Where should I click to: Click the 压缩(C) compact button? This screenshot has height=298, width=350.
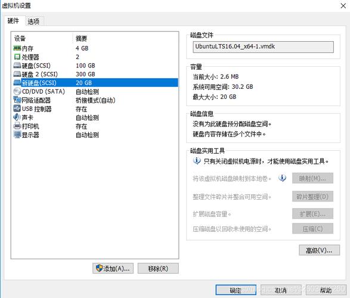click(x=312, y=228)
